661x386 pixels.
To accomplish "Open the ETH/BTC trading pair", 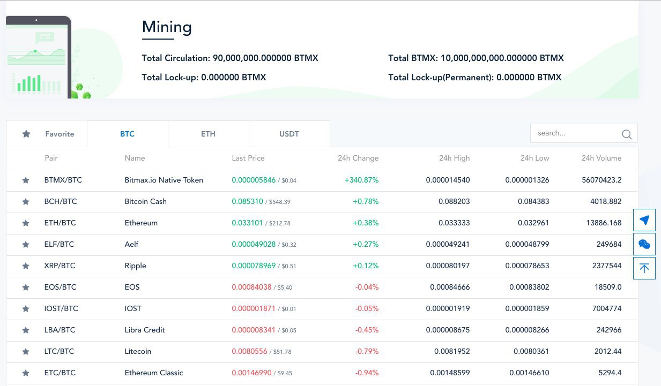I will click(60, 223).
